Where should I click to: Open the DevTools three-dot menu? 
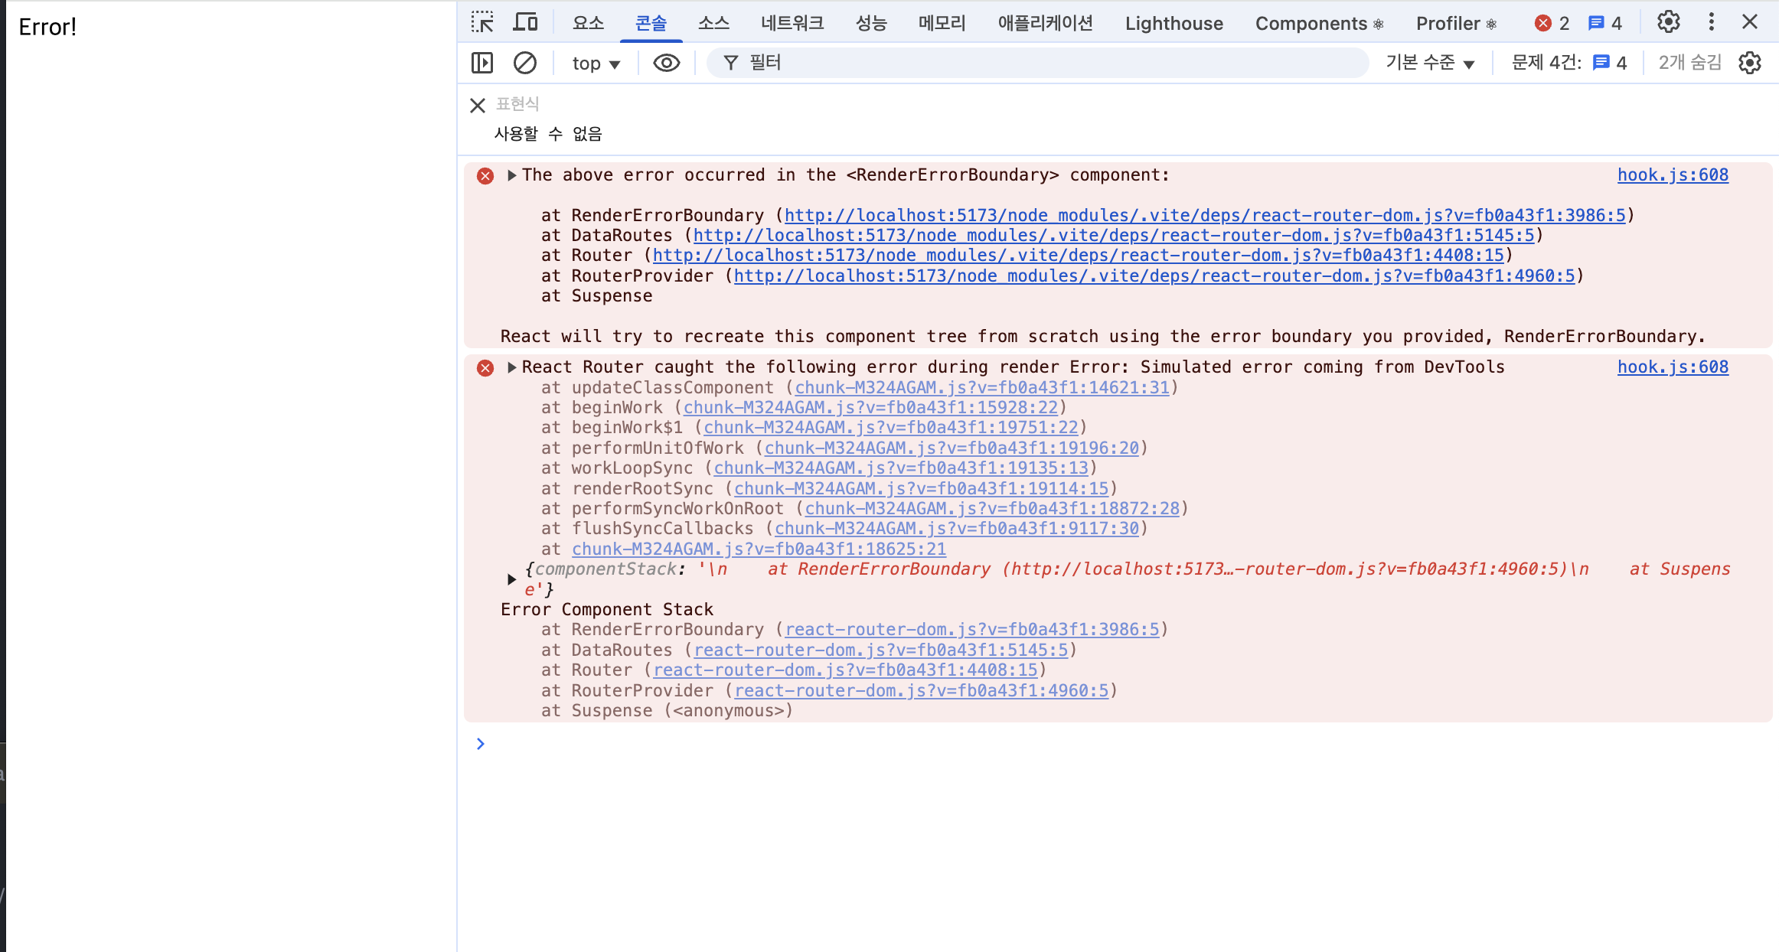[x=1711, y=22]
